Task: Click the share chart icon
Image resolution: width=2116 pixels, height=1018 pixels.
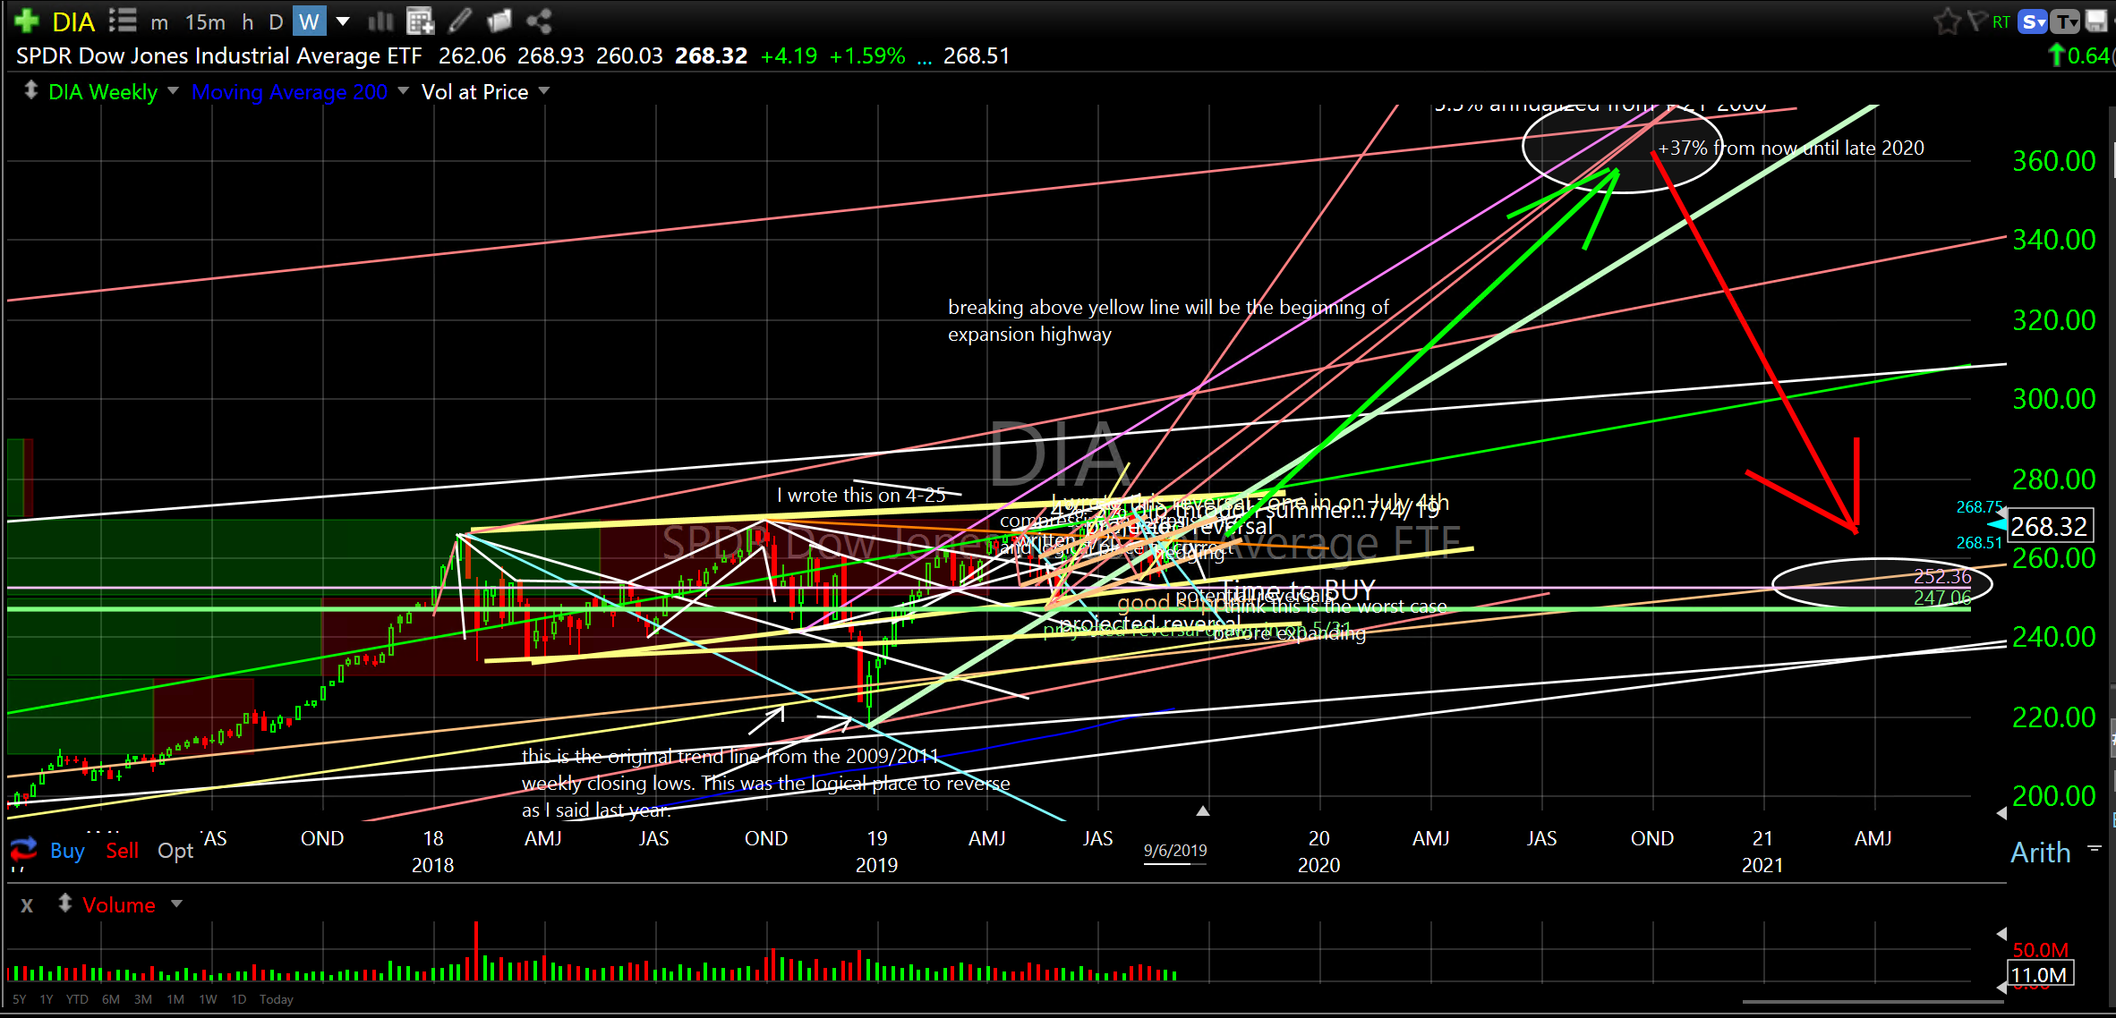Action: (x=539, y=21)
